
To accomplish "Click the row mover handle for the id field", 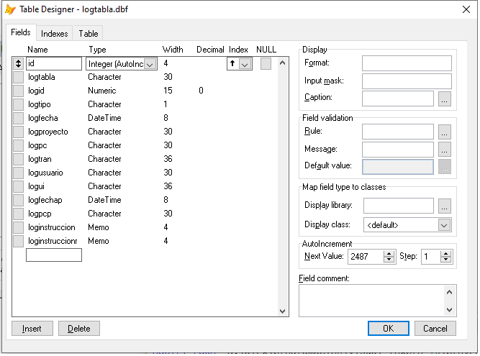I will tap(19, 64).
